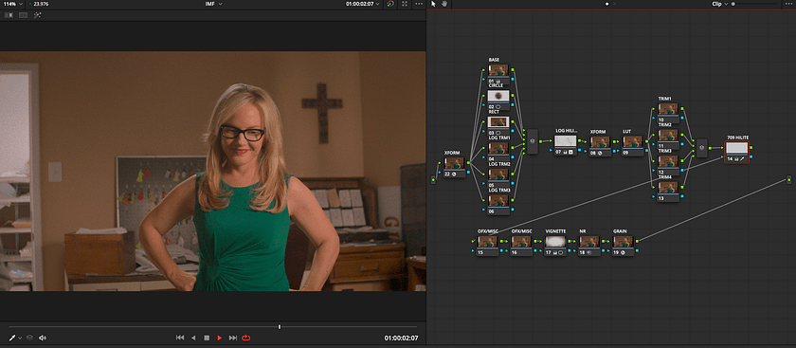Enable split screen viewer mode
The height and width of the screenshot is (348, 796).
click(x=23, y=15)
